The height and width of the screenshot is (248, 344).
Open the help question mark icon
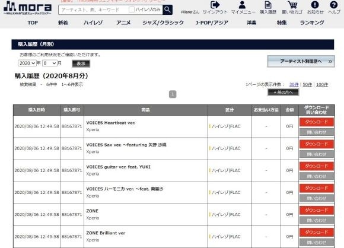coord(334,5)
